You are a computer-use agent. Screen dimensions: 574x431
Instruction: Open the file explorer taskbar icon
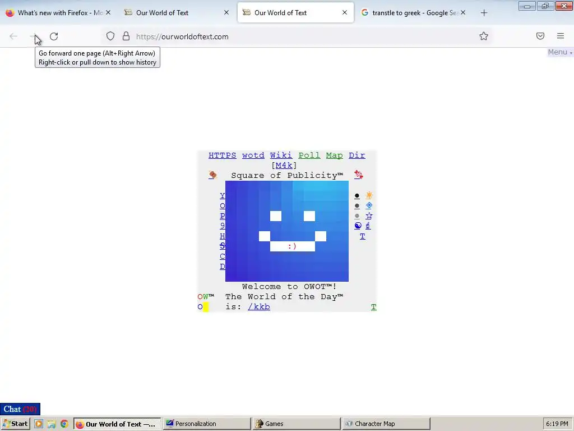(x=52, y=424)
